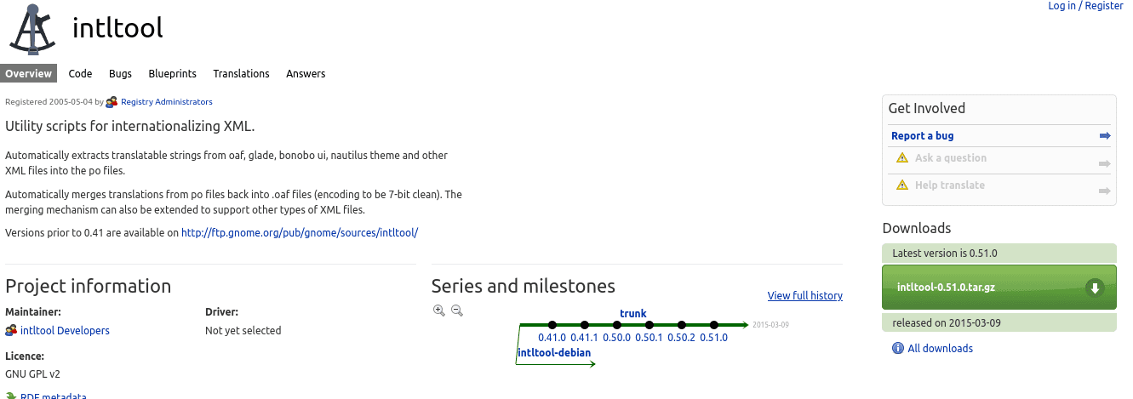Zoom out on the series timeline
The height and width of the screenshot is (399, 1133).
457,311
